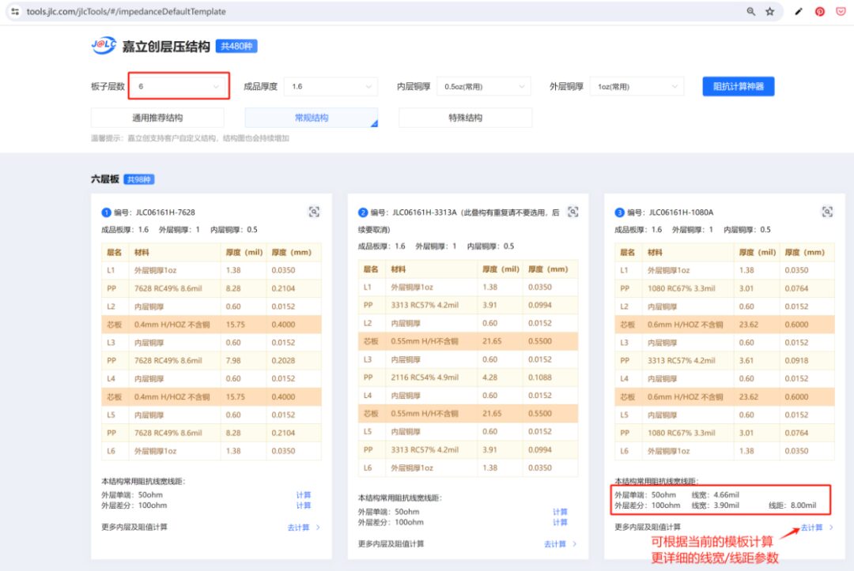Expand the 内层铜厚 dropdown showing 0.5oz

(484, 86)
